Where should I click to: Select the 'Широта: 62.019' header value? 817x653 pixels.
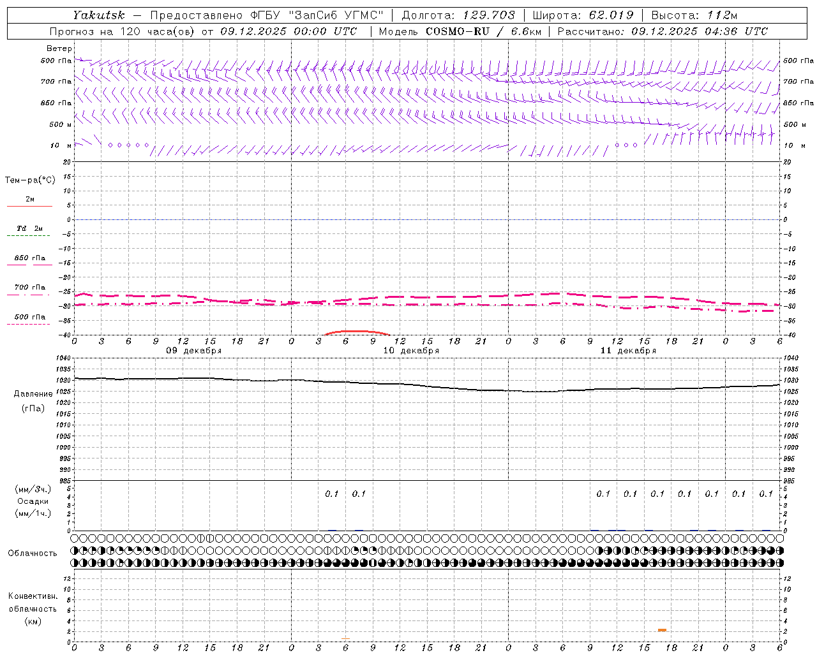pyautogui.click(x=583, y=15)
